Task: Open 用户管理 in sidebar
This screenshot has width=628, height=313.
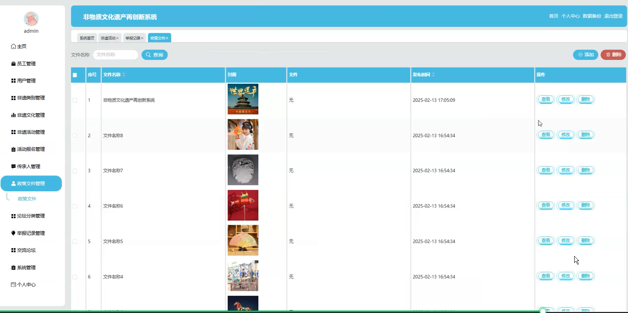Action: [x=23, y=81]
